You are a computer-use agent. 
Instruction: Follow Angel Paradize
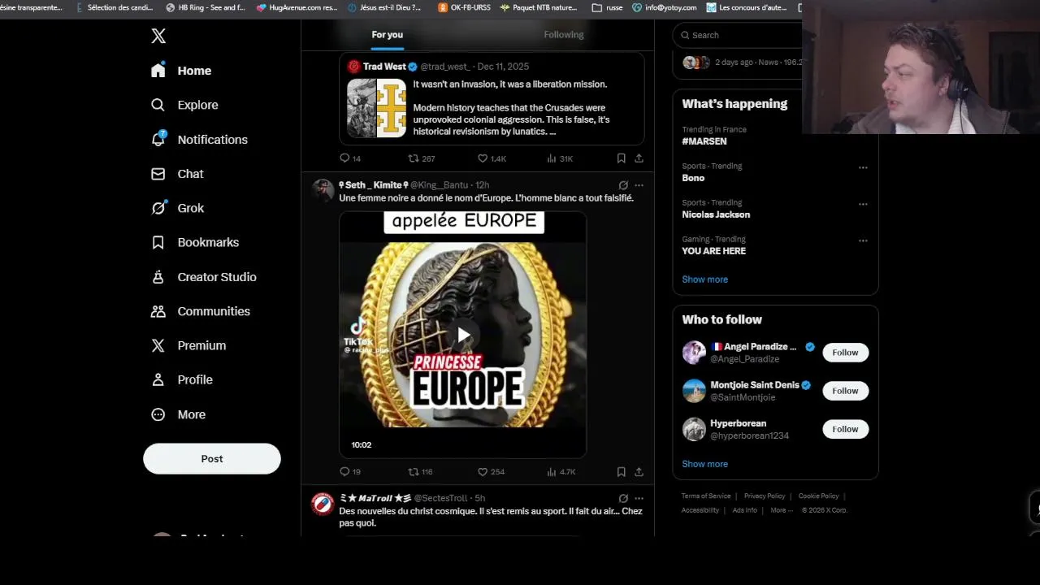pos(845,353)
